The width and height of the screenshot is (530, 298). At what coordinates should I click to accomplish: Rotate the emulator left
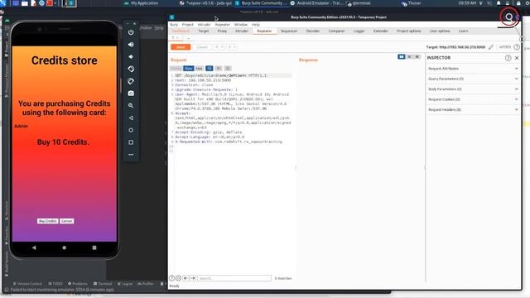click(x=131, y=69)
